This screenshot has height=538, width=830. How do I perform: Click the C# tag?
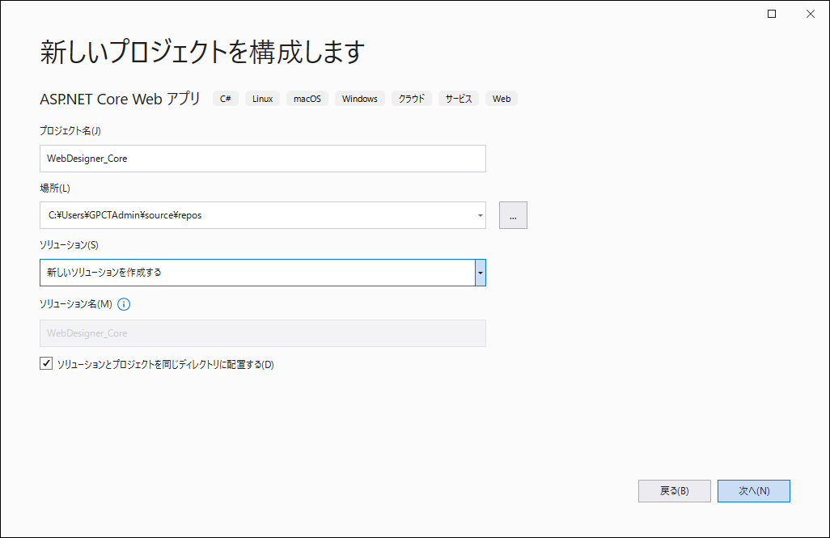point(226,99)
